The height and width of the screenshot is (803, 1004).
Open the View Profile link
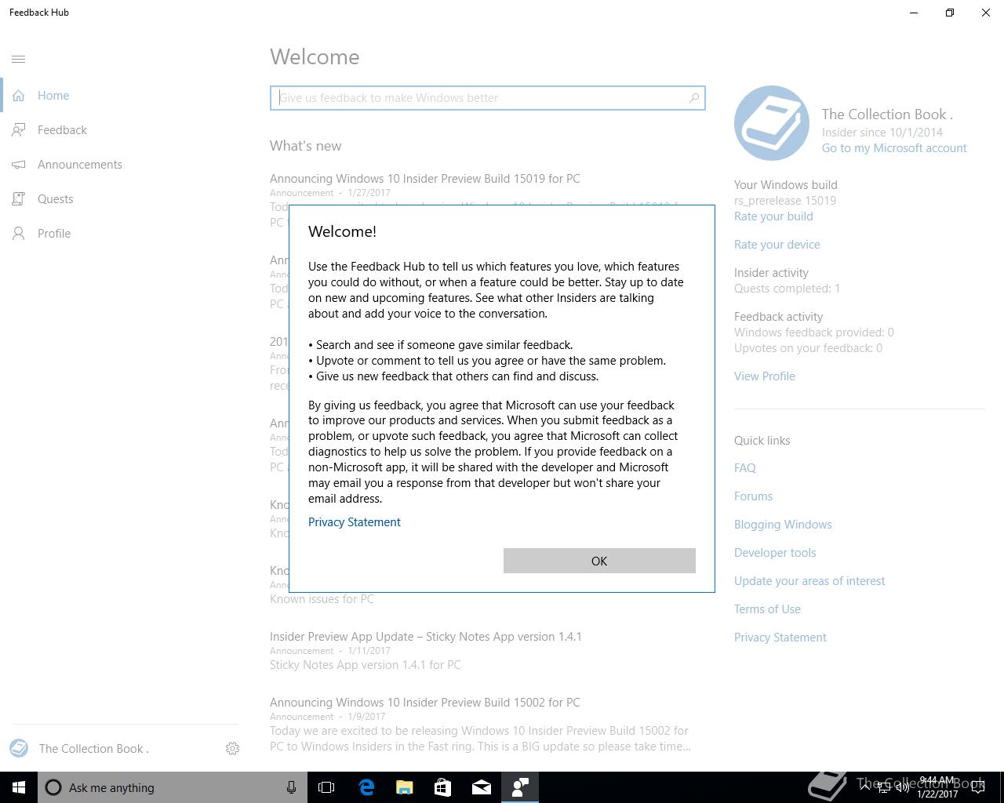pos(765,376)
